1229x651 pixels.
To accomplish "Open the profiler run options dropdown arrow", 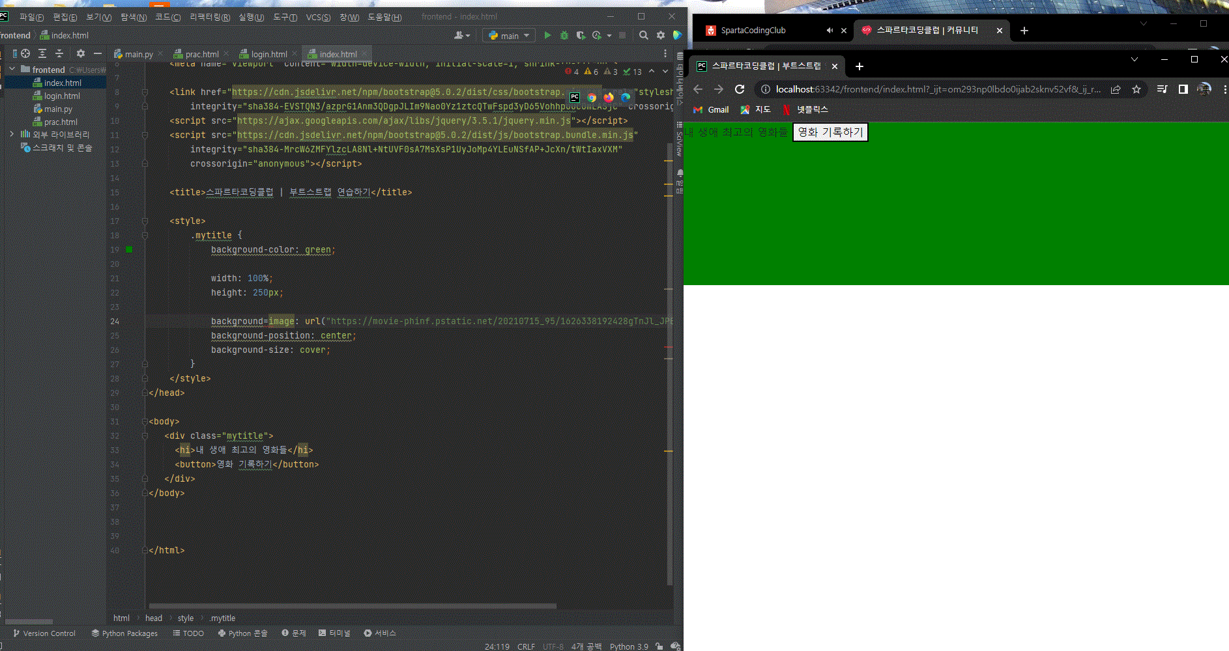I will tap(609, 35).
